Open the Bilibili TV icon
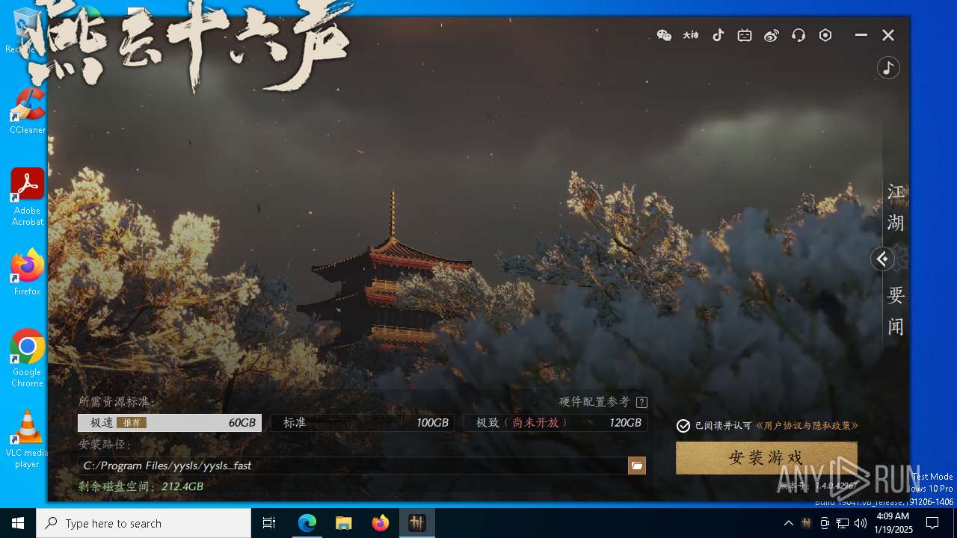Image resolution: width=957 pixels, height=538 pixels. point(745,35)
